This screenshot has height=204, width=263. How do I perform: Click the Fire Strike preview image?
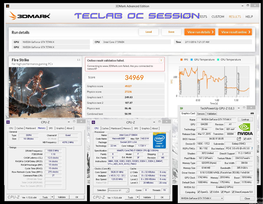45,92
